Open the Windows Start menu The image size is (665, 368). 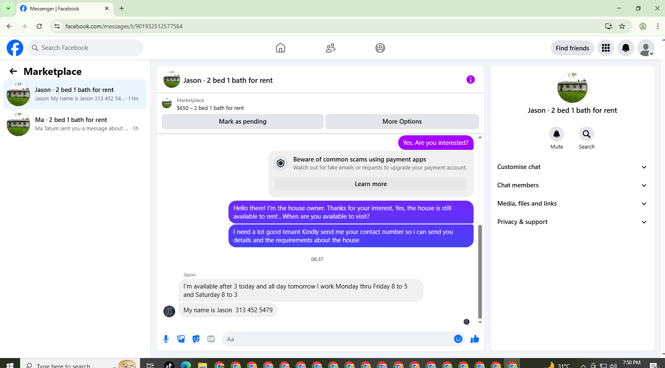[10, 365]
